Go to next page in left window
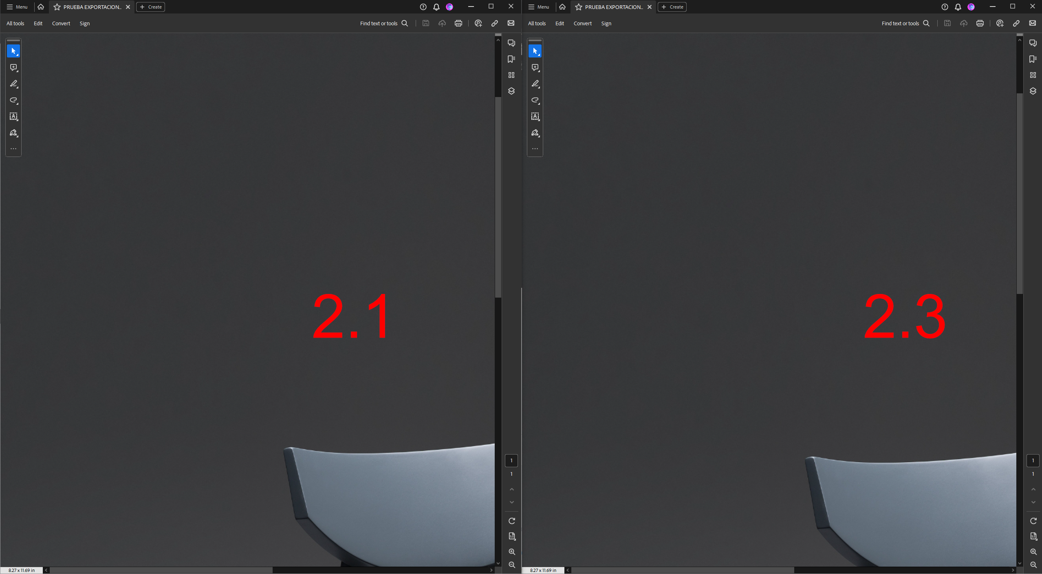The image size is (1042, 574). 512,502
